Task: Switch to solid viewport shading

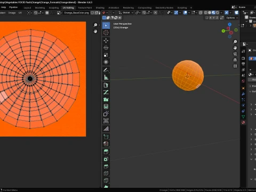Action: [x=210, y=13]
